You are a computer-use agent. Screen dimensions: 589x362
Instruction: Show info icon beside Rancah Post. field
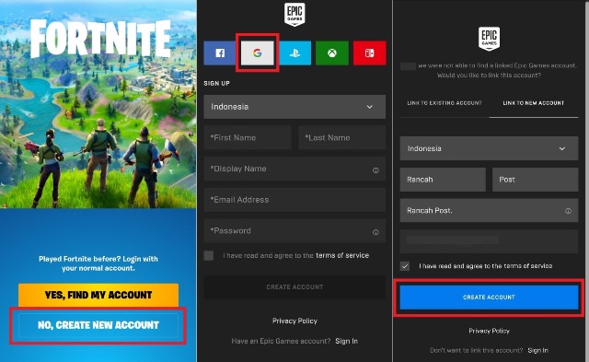568,211
